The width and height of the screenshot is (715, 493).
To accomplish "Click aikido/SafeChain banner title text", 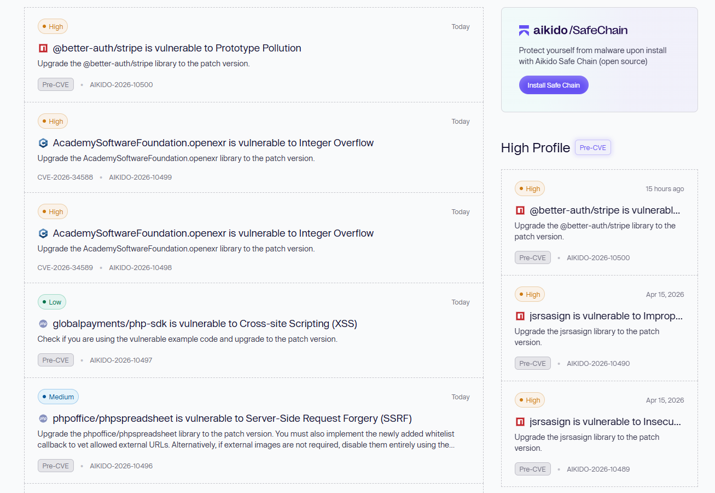I will (580, 30).
